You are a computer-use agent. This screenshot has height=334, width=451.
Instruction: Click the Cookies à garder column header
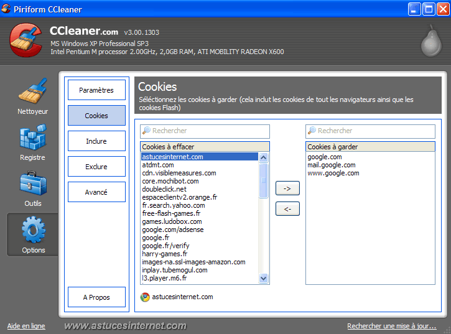coord(370,147)
